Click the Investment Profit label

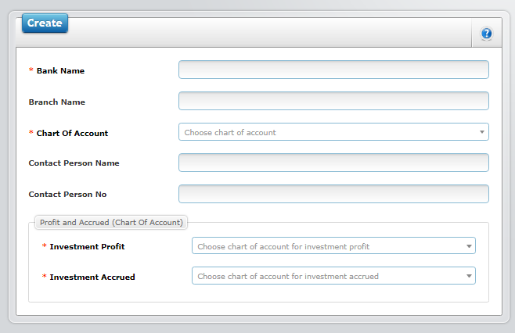click(87, 246)
